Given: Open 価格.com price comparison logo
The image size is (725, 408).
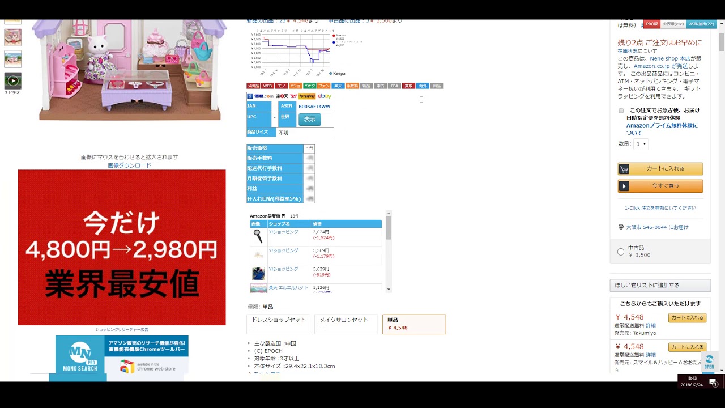Looking at the screenshot, I should point(261,96).
